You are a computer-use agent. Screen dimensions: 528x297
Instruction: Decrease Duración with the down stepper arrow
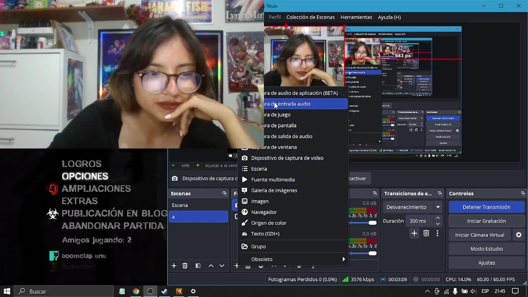tap(438, 224)
